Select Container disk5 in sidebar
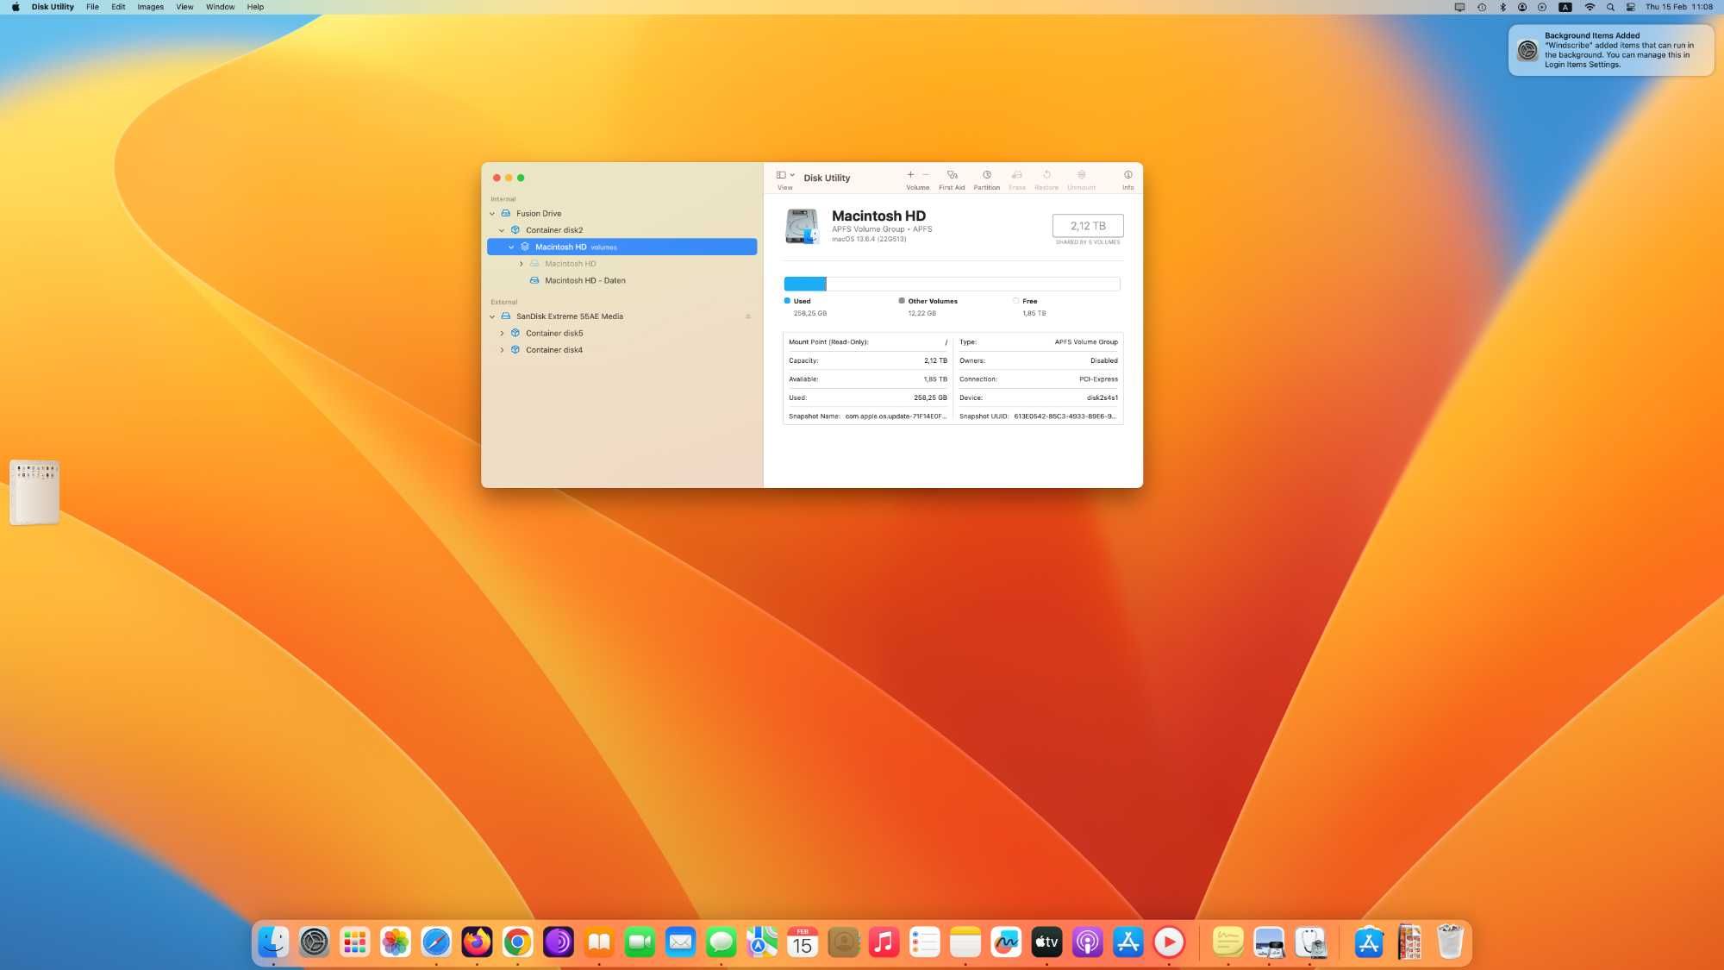This screenshot has height=970, width=1724. tap(622, 334)
